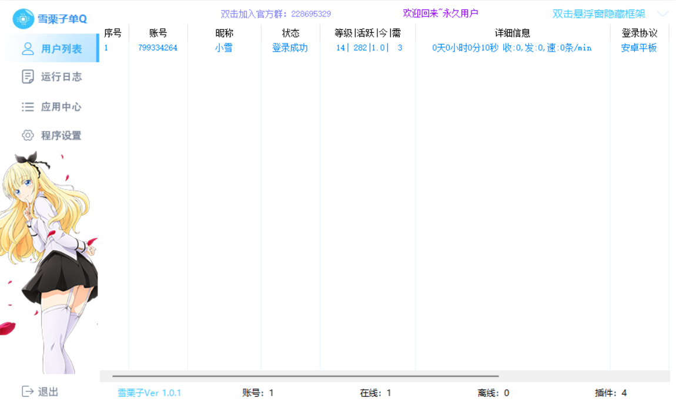Click the 账号 column header
Viewport: 676px width, 405px height.
click(158, 33)
